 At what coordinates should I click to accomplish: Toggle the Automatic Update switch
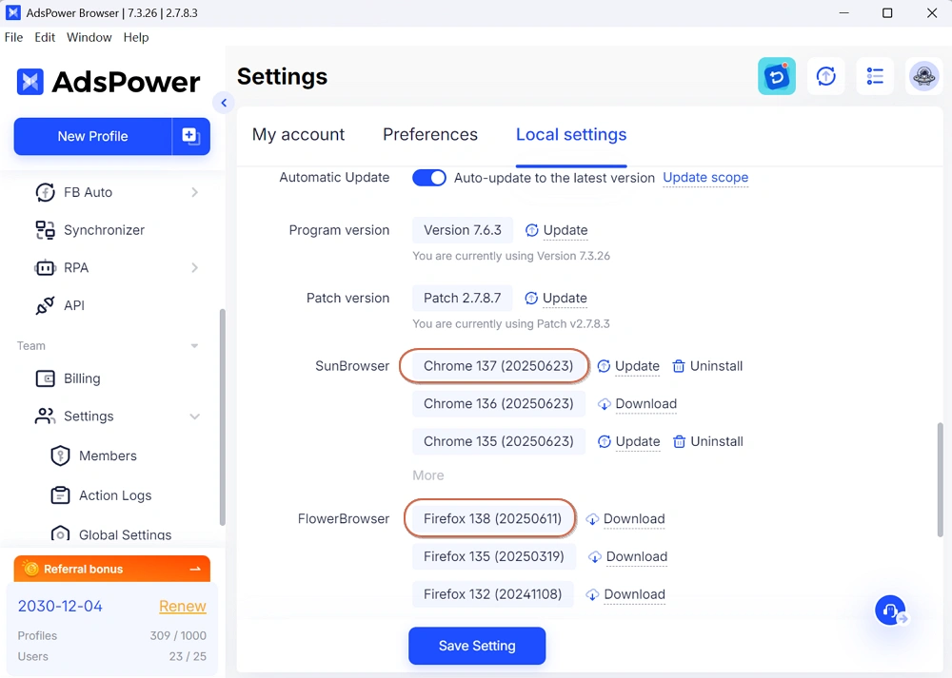429,178
